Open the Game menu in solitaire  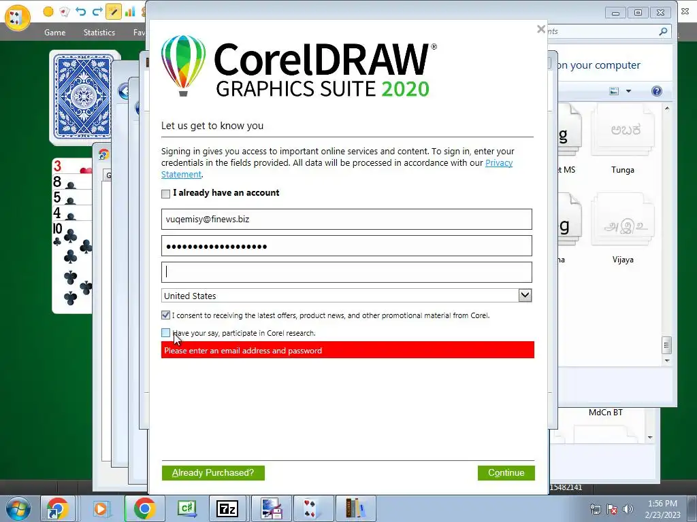[54, 33]
